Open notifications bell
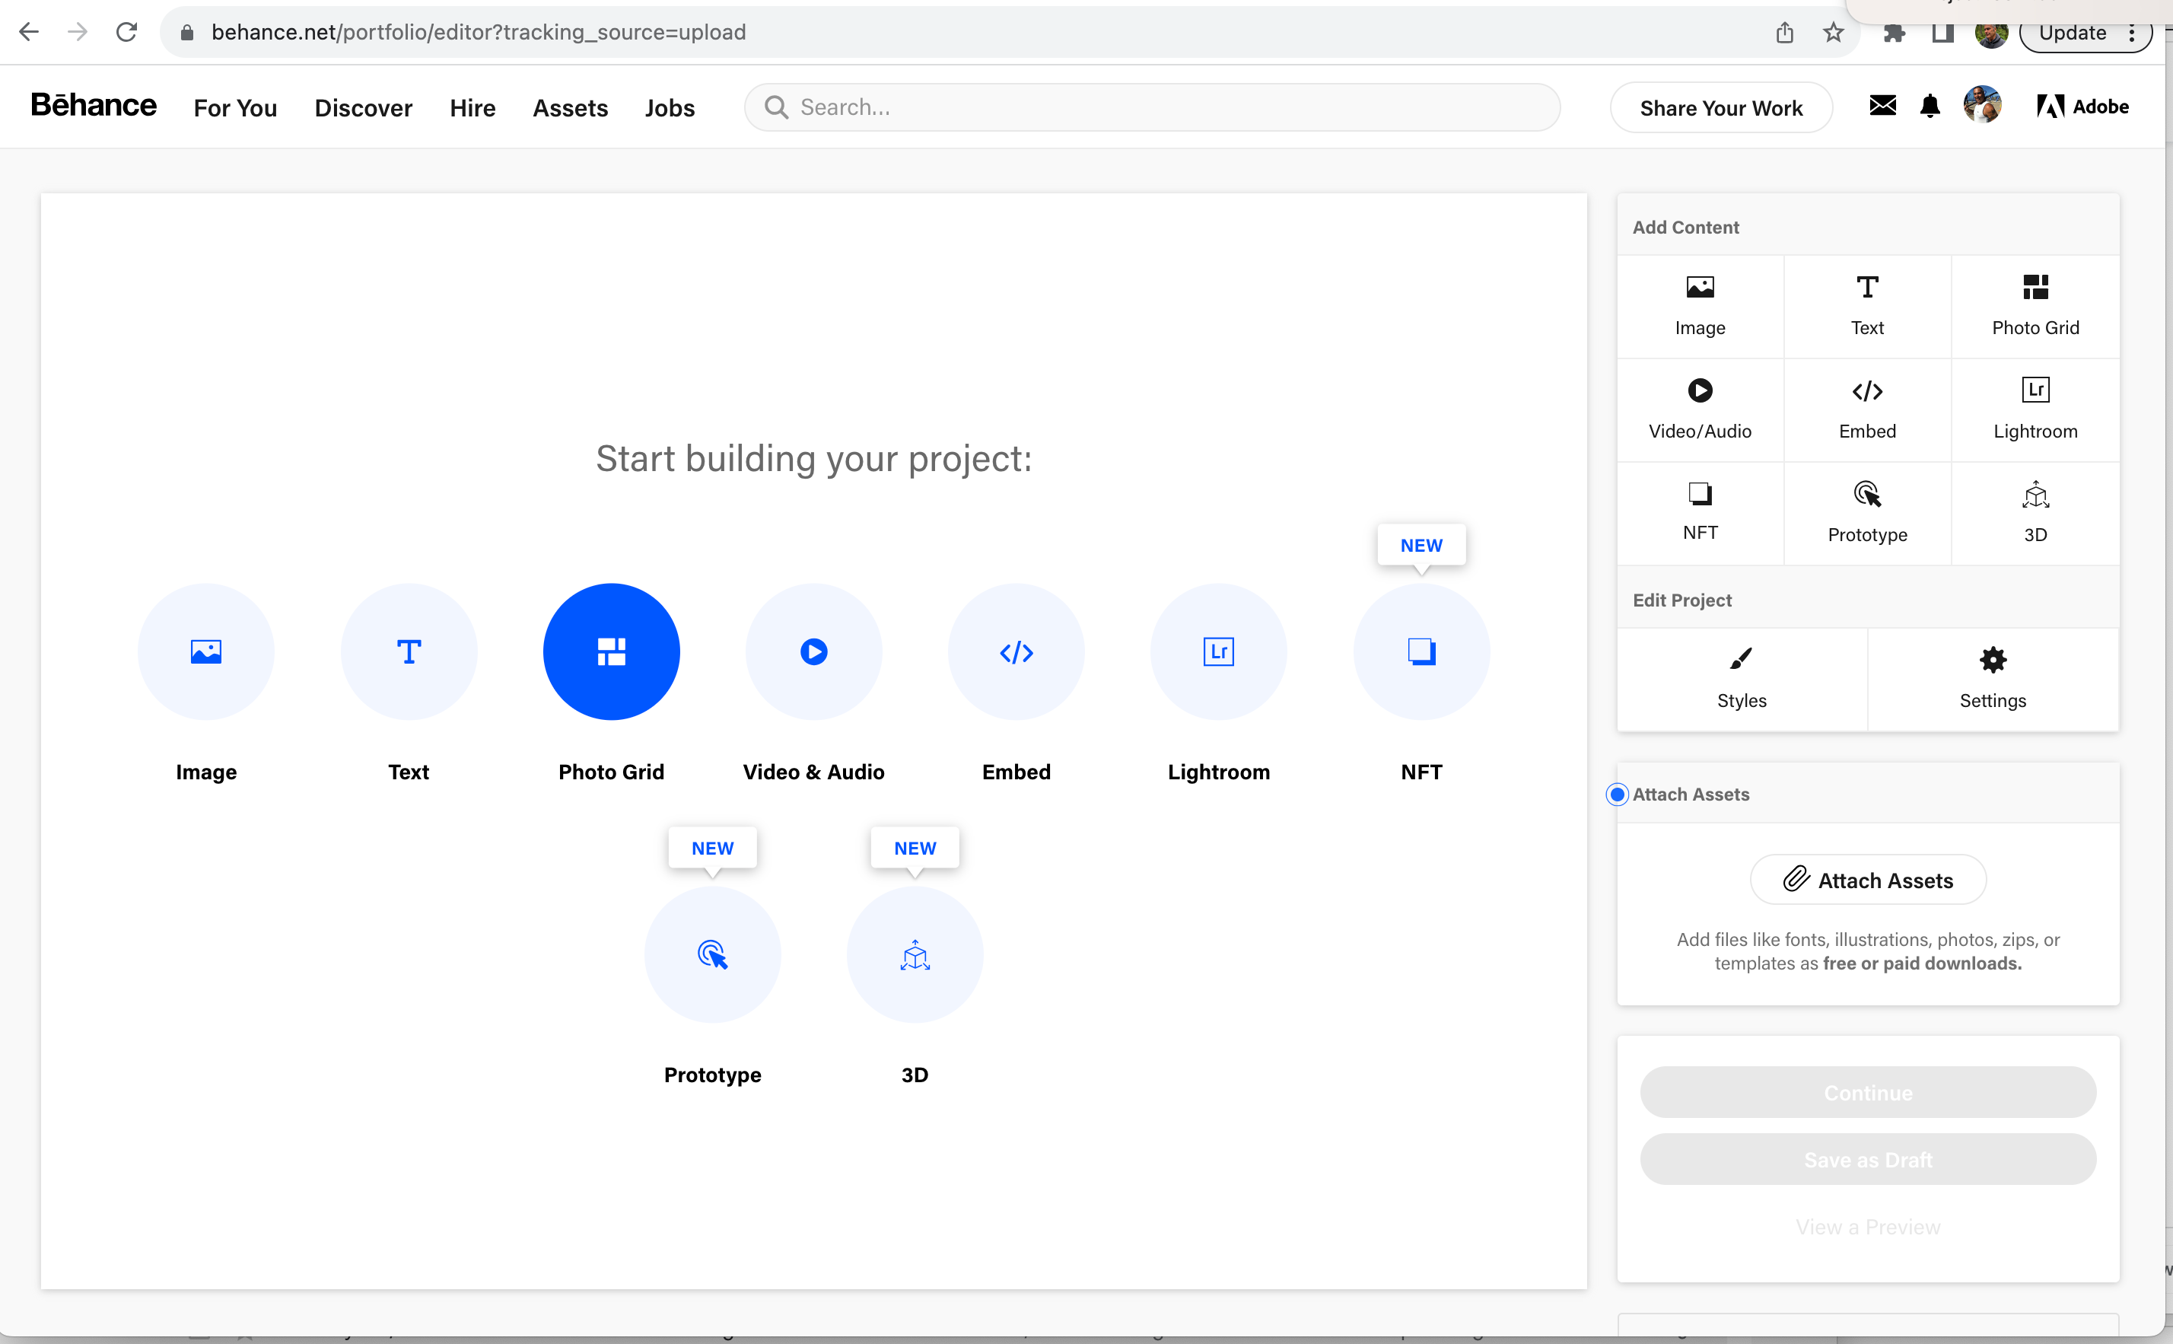Image resolution: width=2173 pixels, height=1344 pixels. point(1929,107)
